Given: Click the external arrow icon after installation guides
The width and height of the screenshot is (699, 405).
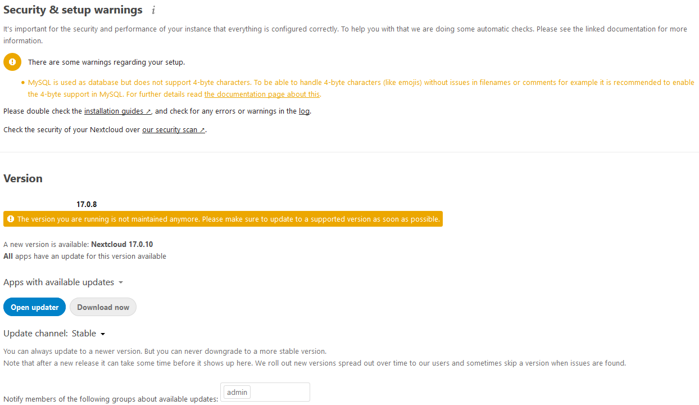Looking at the screenshot, I should click(x=148, y=111).
